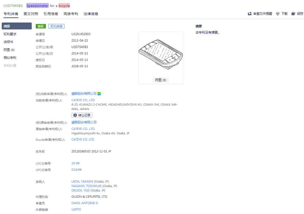The width and height of the screenshot is (304, 214).
Task: Open the 法律信息 tab
Action: (x=91, y=14)
